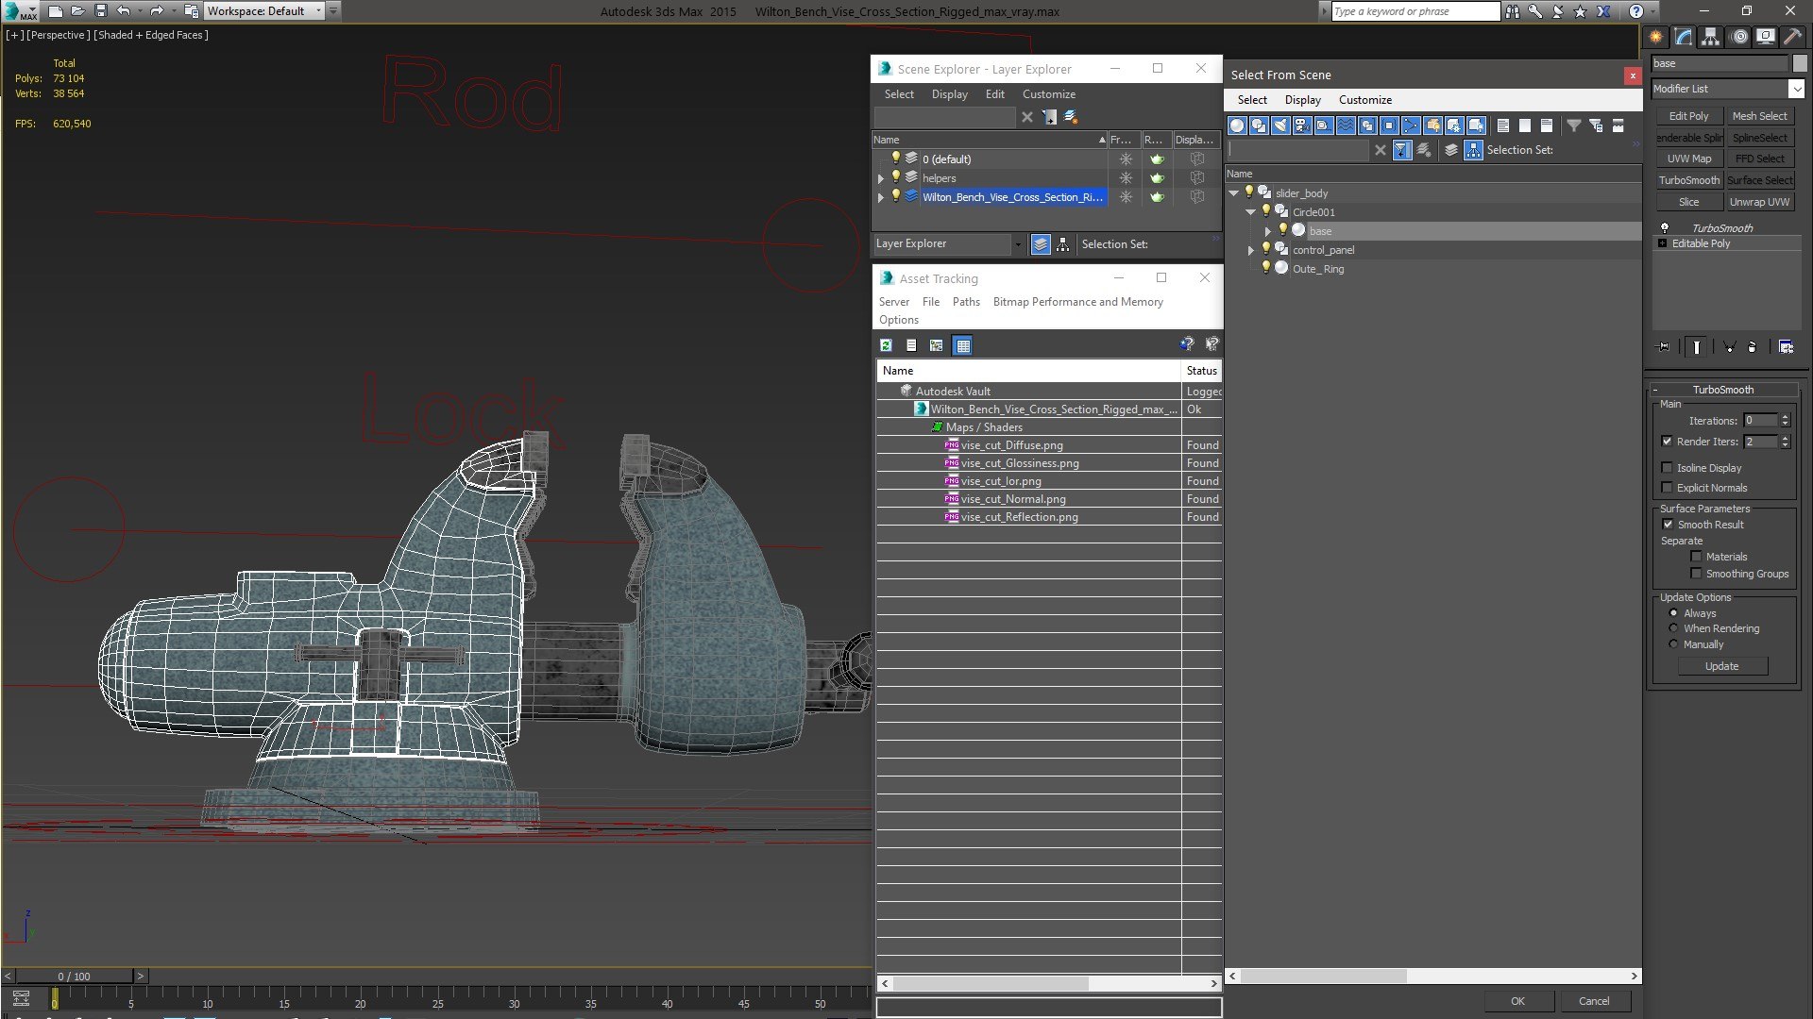Screen dimensions: 1813x1019
Task: Click the TurboSmooth modifier lightbulb icon
Action: tap(1664, 227)
